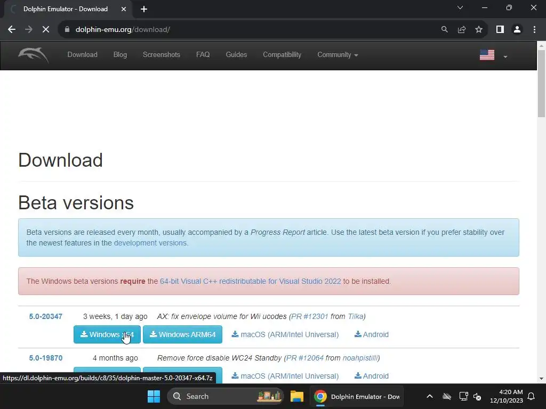Click the share page icon
This screenshot has height=409, width=546.
tap(462, 30)
